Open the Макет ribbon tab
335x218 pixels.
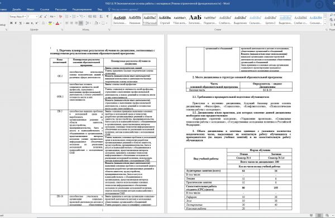30,10
